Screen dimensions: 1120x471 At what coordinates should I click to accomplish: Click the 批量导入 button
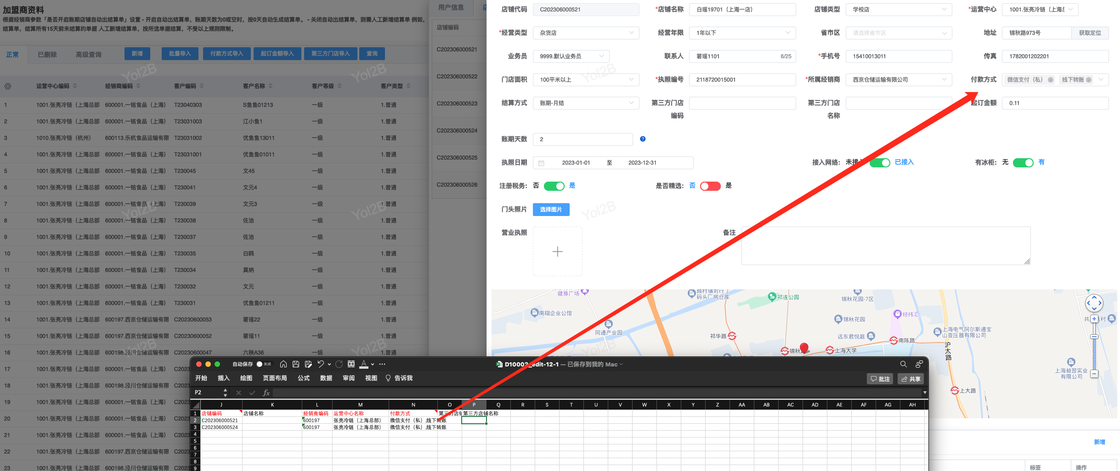click(x=180, y=54)
